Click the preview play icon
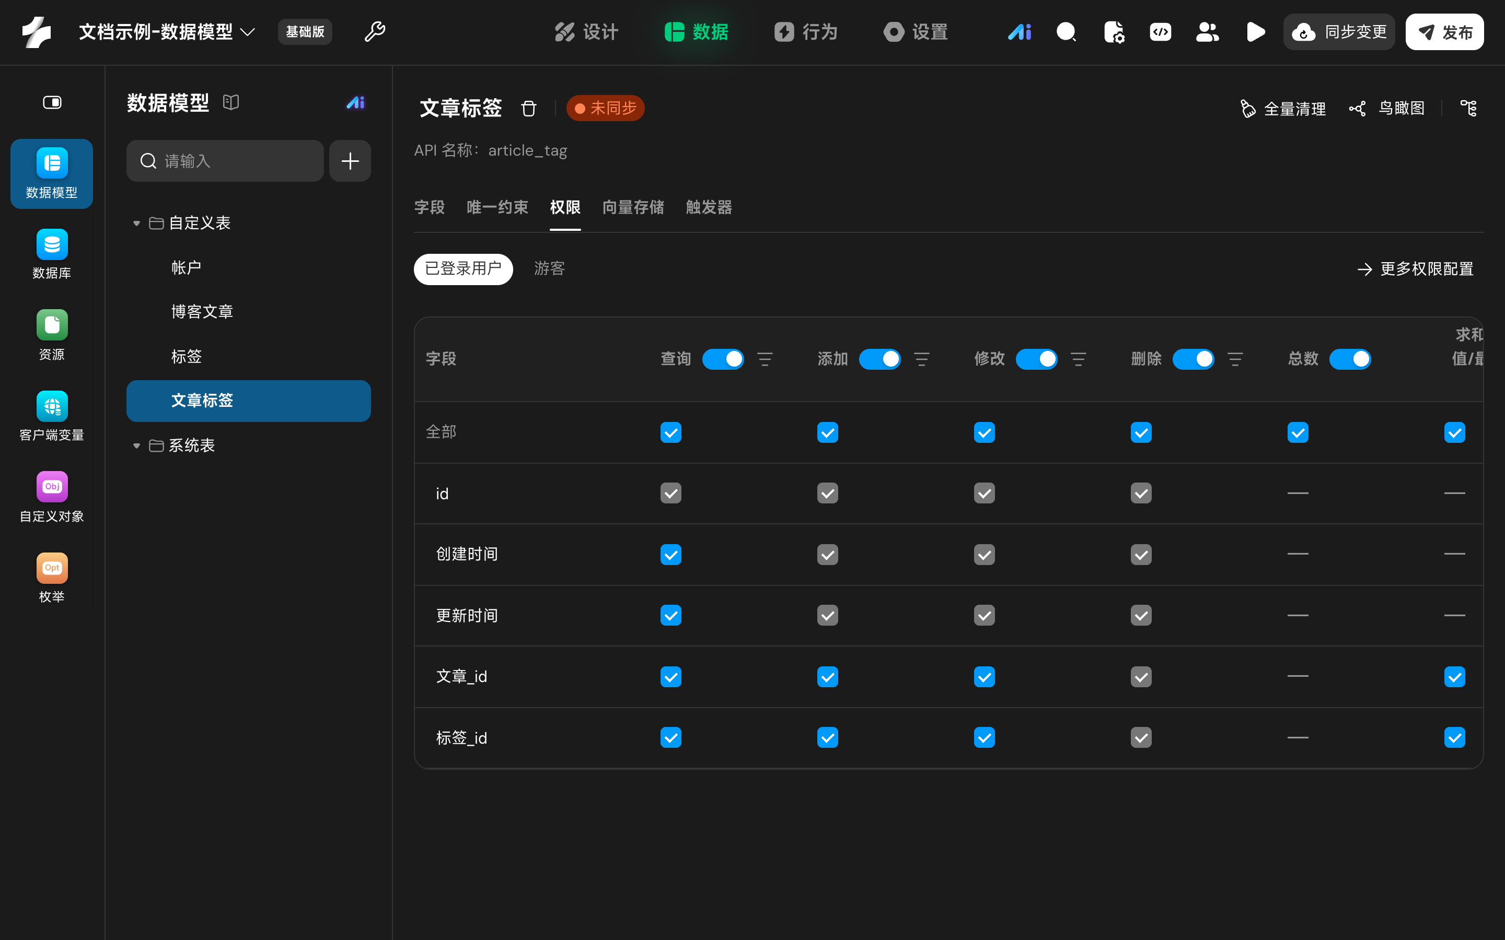This screenshot has height=940, width=1505. pos(1256,32)
